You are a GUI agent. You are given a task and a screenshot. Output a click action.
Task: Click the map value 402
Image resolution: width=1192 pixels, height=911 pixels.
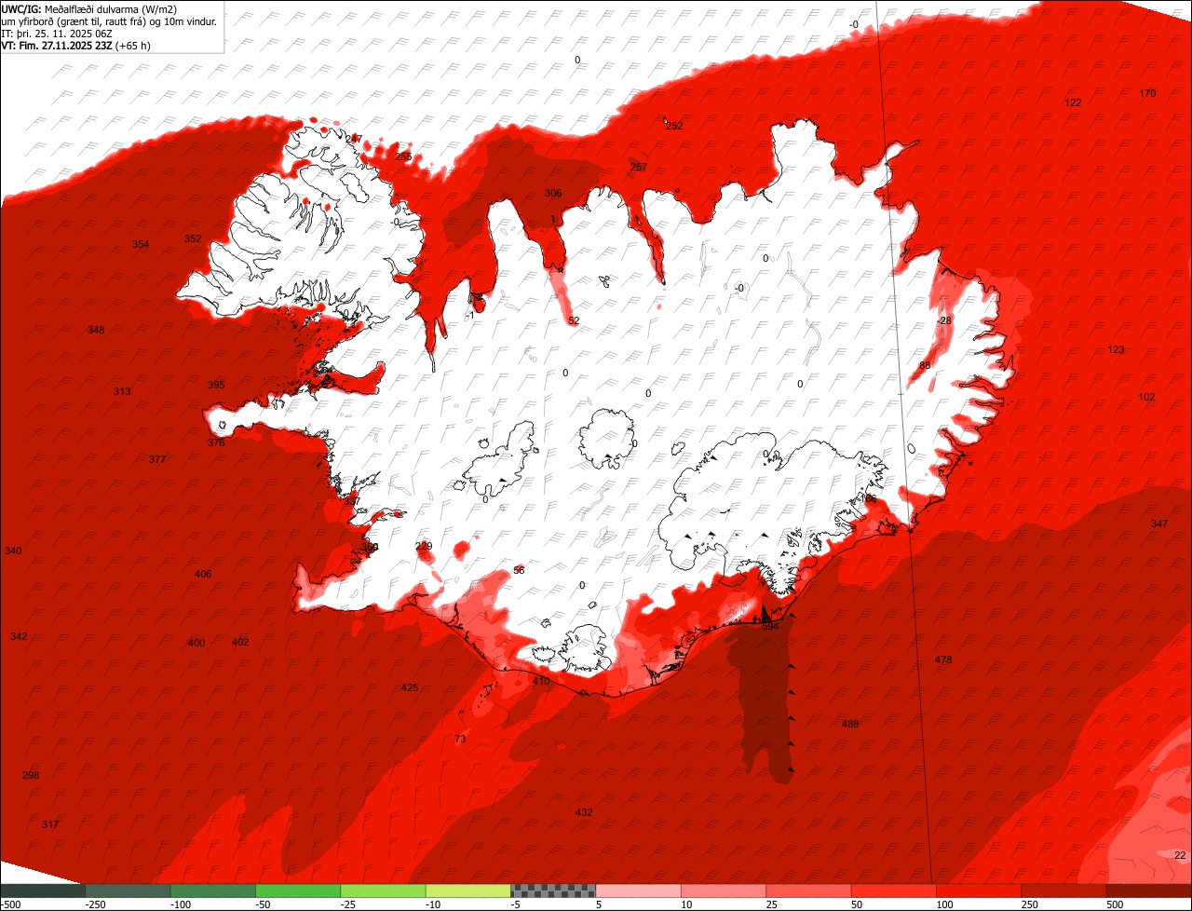[240, 642]
